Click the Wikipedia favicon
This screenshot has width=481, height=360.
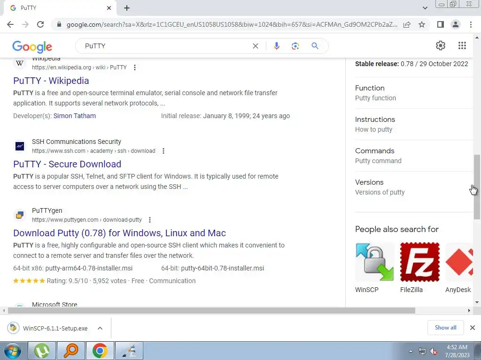pos(20,63)
